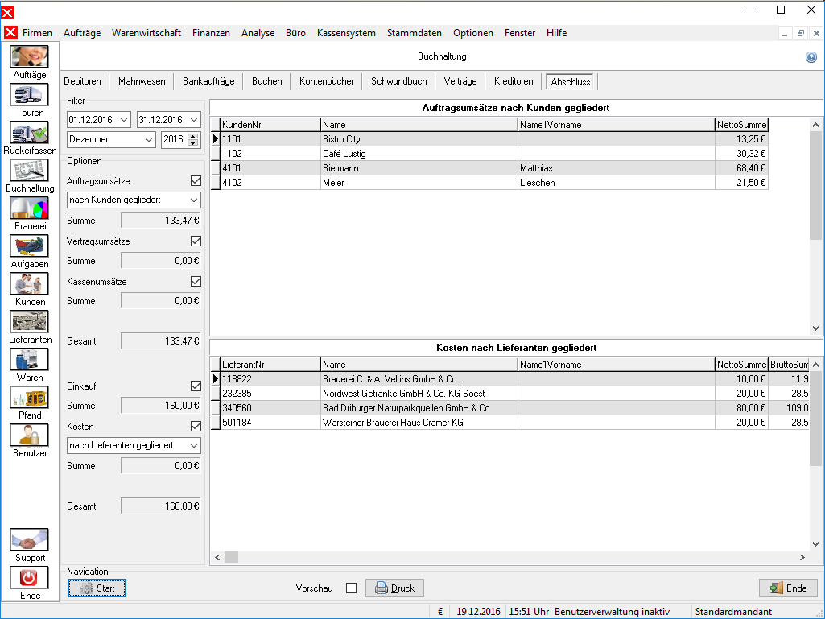This screenshot has width=825, height=619.
Task: Open the Pfand crates icon
Action: 30,398
